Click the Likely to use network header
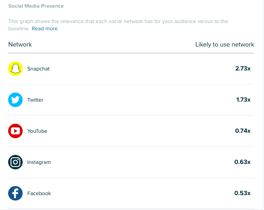This screenshot has height=210, width=264. (225, 45)
